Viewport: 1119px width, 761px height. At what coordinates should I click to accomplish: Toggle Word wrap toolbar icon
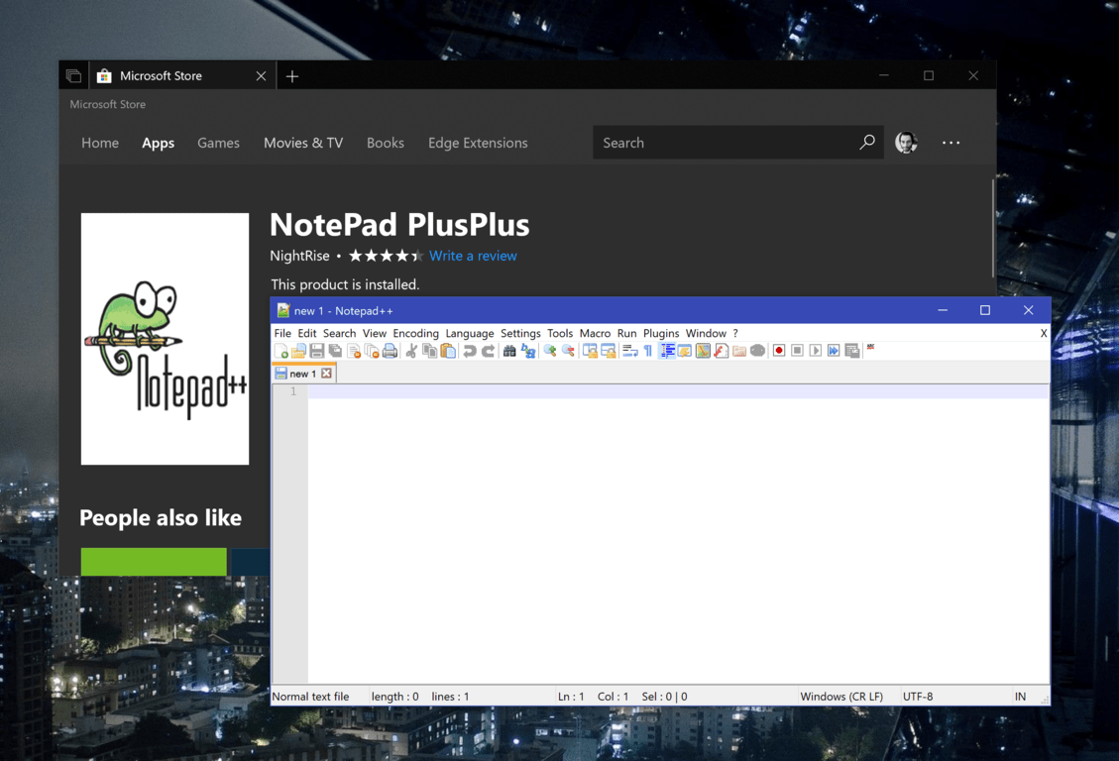[629, 350]
